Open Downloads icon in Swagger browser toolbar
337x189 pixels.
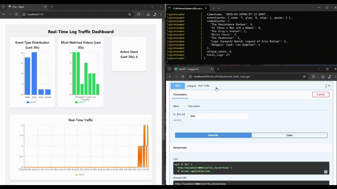(323, 76)
